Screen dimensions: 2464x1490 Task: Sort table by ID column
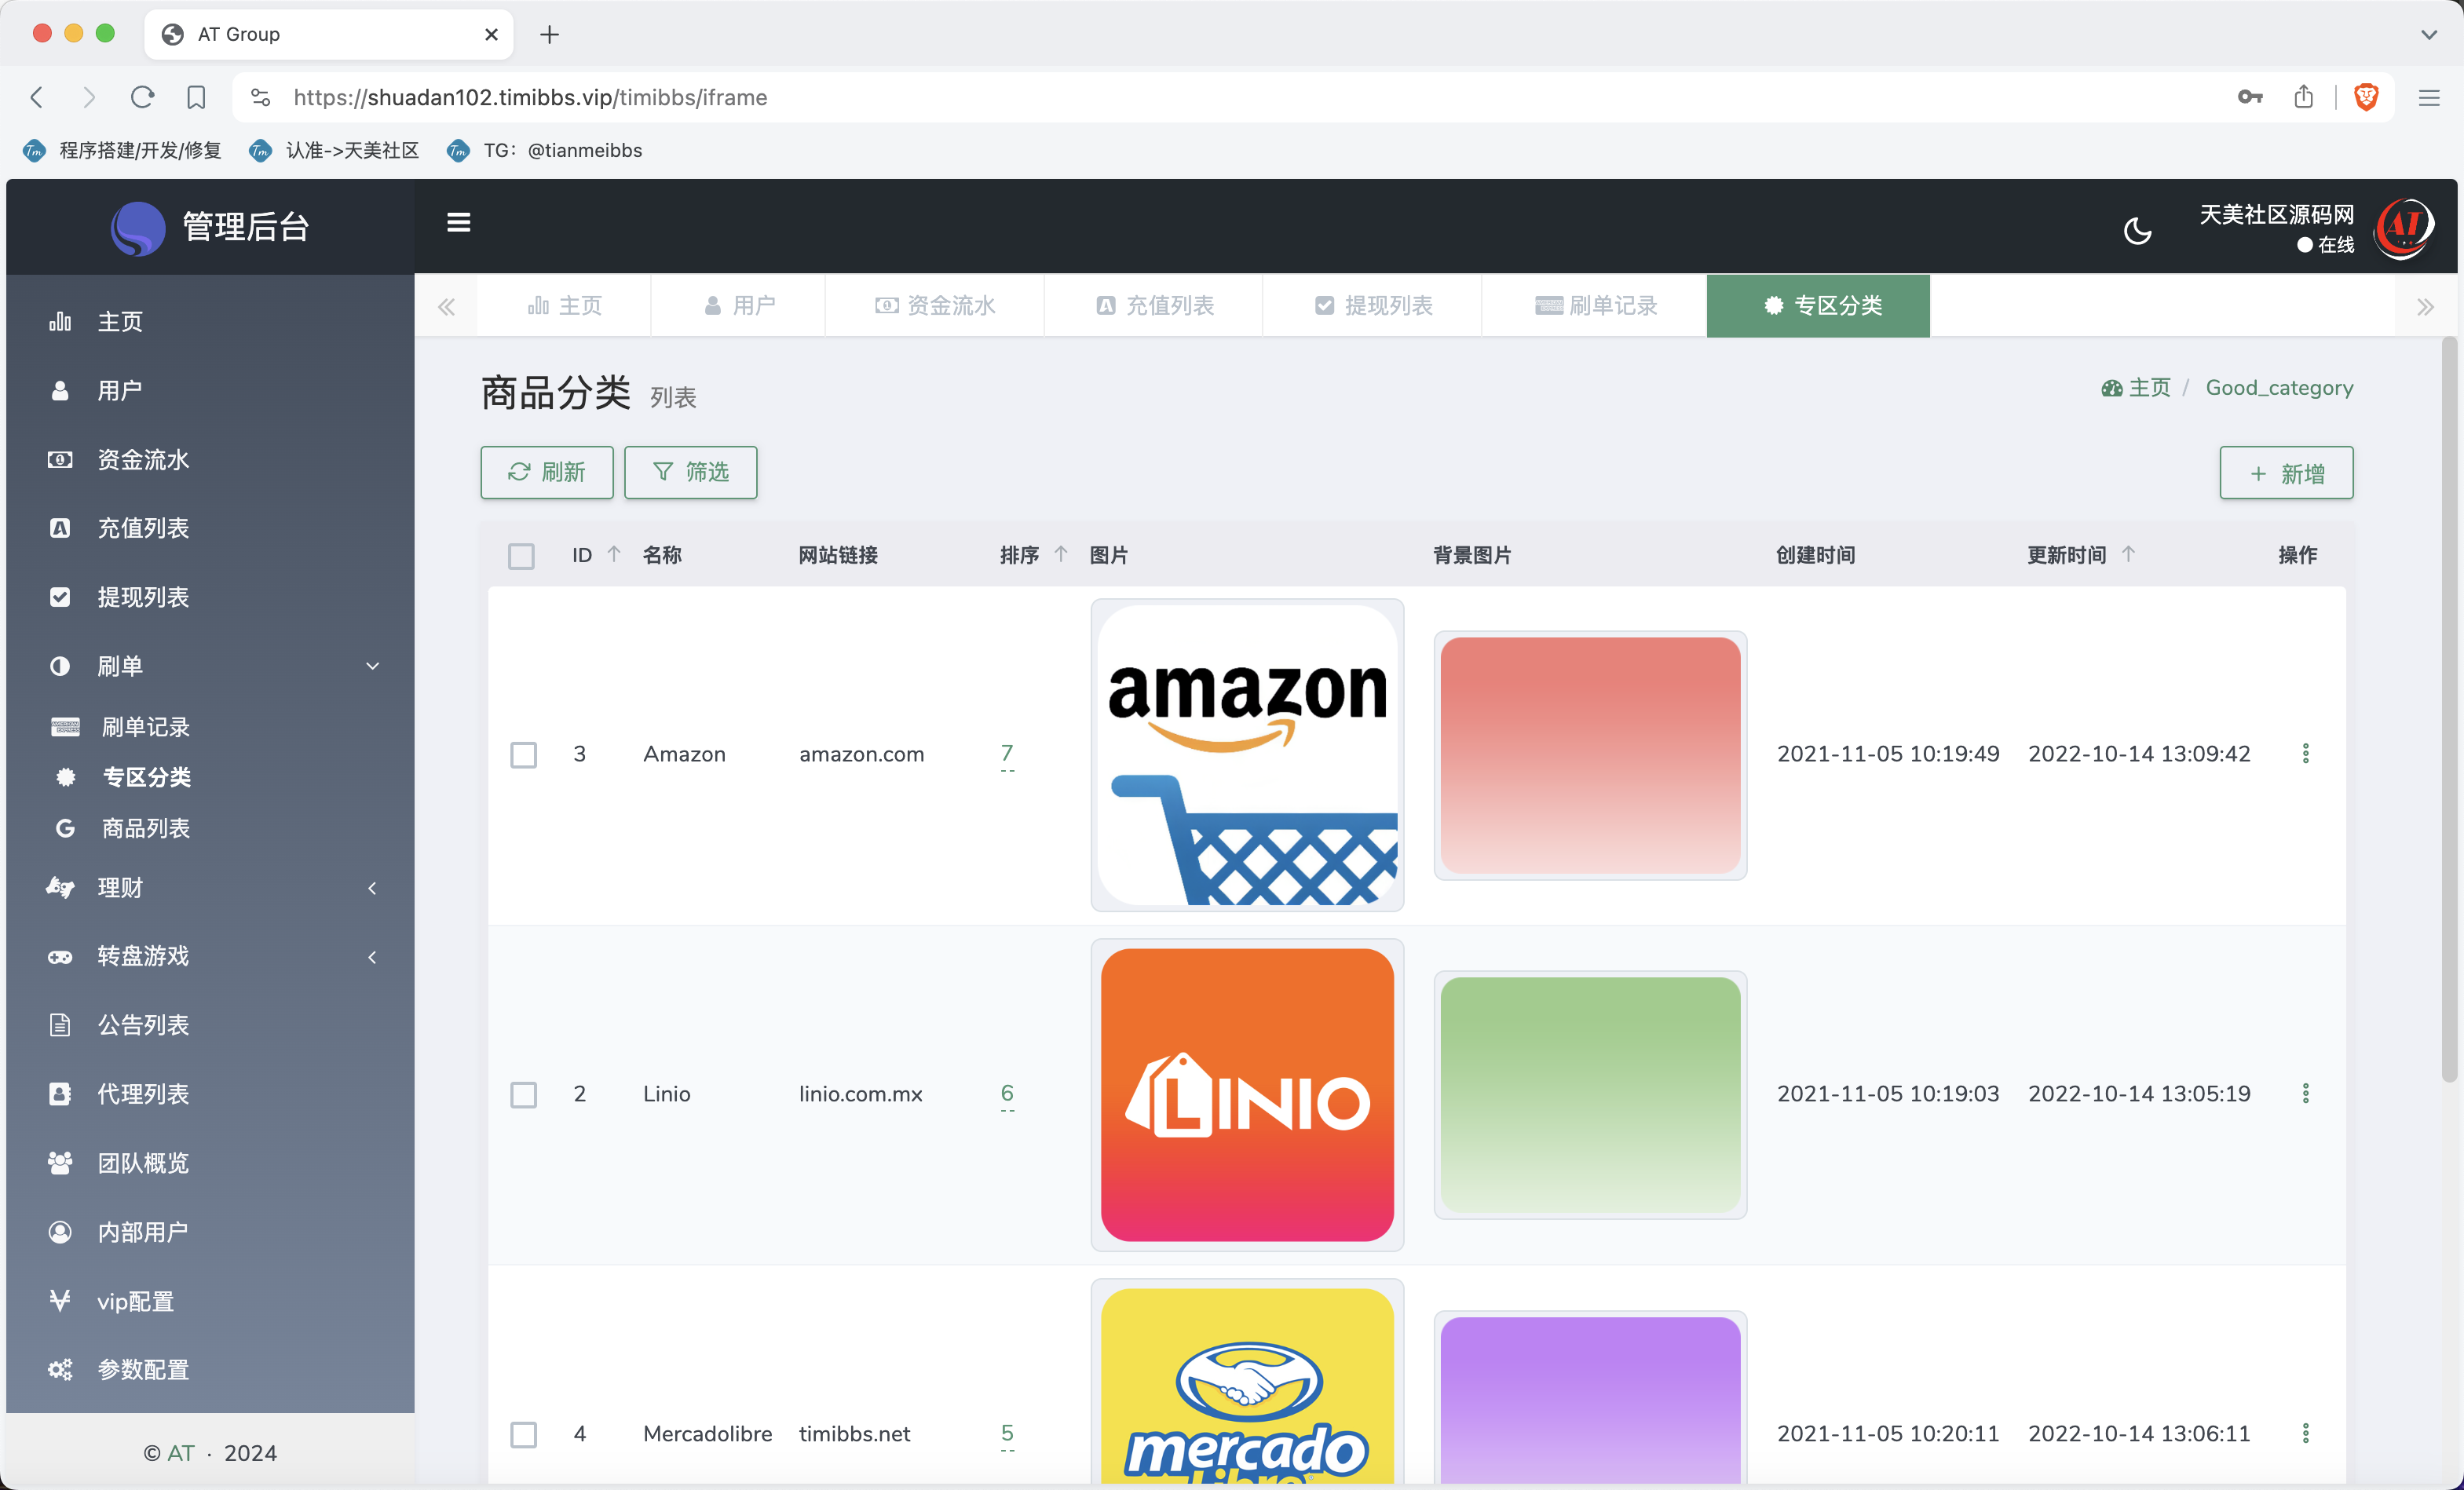[614, 554]
